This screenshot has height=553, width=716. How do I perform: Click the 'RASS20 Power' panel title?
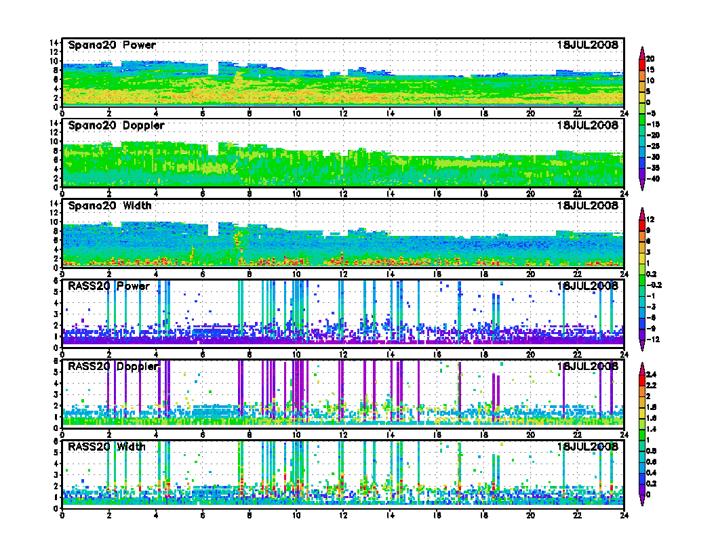point(108,286)
